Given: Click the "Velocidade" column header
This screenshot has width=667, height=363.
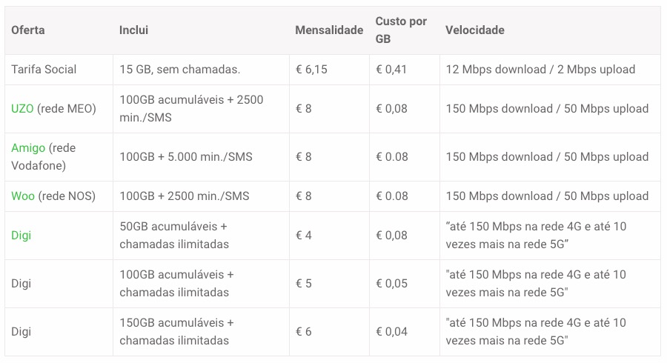Looking at the screenshot, I should (x=474, y=30).
